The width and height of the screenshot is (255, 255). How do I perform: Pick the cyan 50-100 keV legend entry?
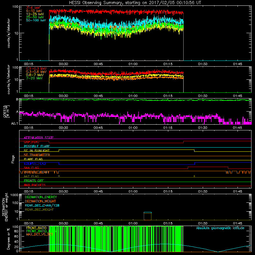click(x=36, y=20)
